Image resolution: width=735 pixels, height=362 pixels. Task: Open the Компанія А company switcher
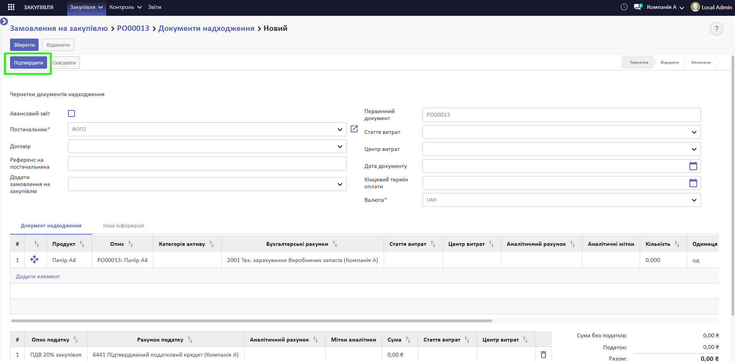tap(665, 7)
